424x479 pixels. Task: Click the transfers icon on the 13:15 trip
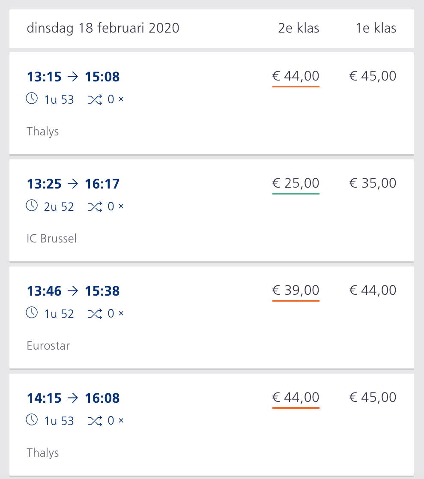tap(95, 99)
